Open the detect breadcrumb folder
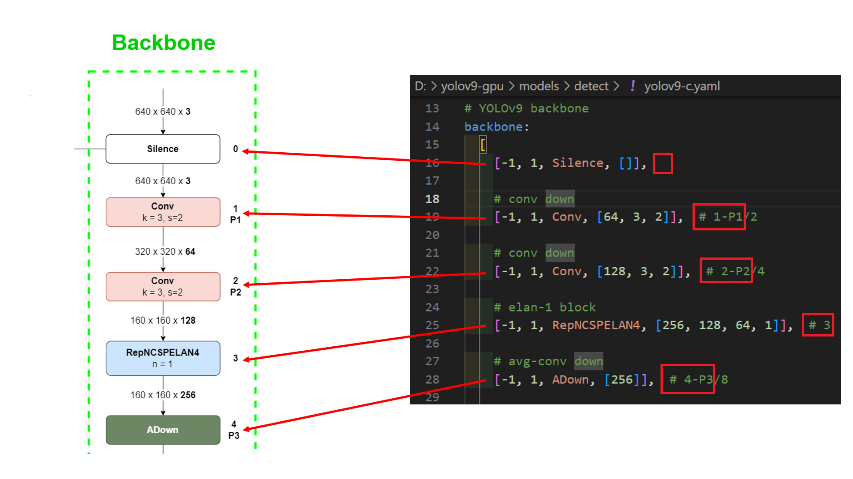853x479 pixels. click(591, 86)
